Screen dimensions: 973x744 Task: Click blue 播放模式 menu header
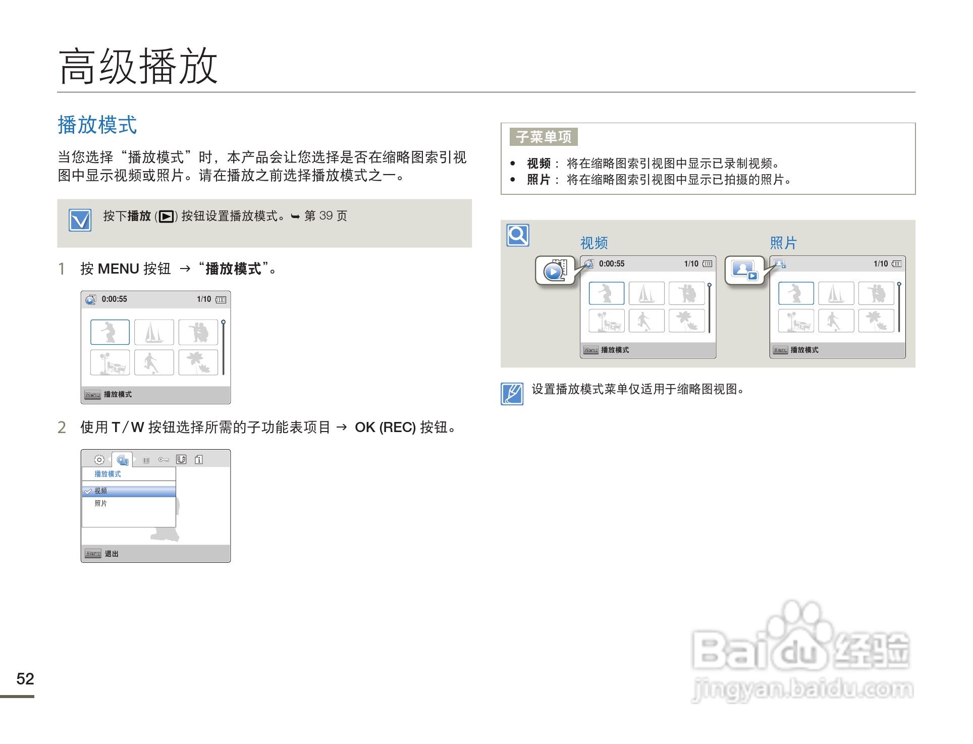[108, 474]
